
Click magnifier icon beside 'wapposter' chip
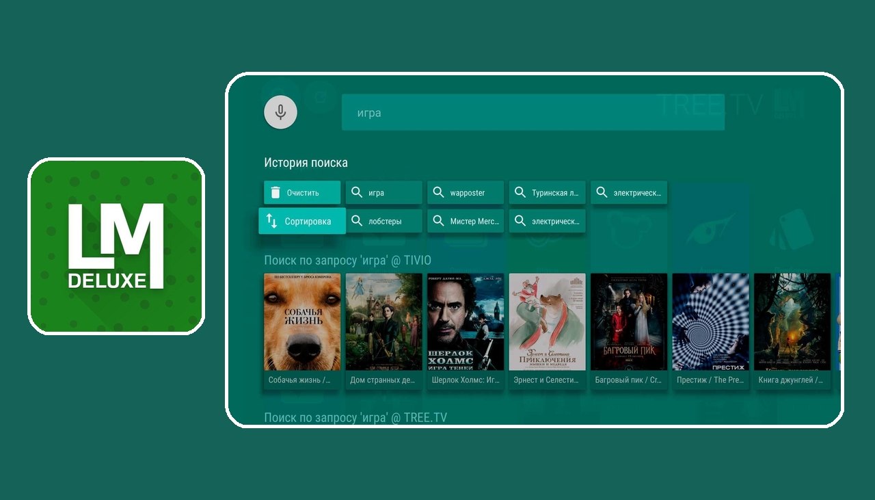click(x=439, y=193)
